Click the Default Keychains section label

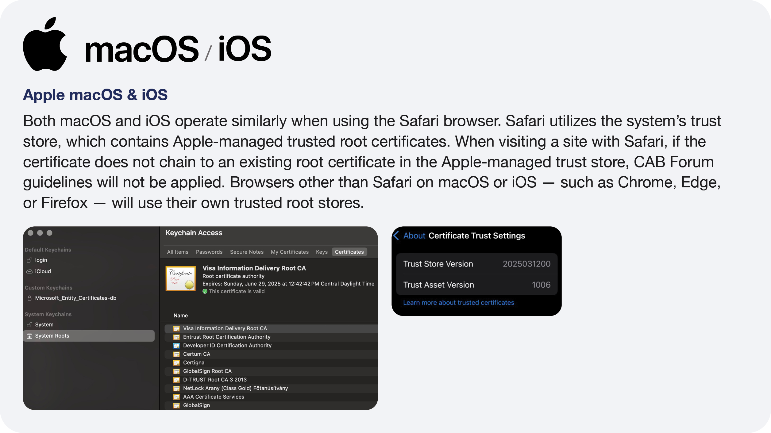tap(48, 250)
